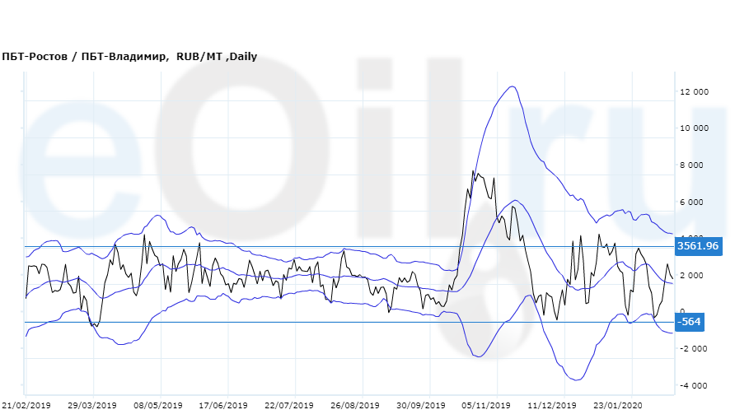
Task: Select the 21/02/2019 date on the axis
Action: [x=26, y=406]
